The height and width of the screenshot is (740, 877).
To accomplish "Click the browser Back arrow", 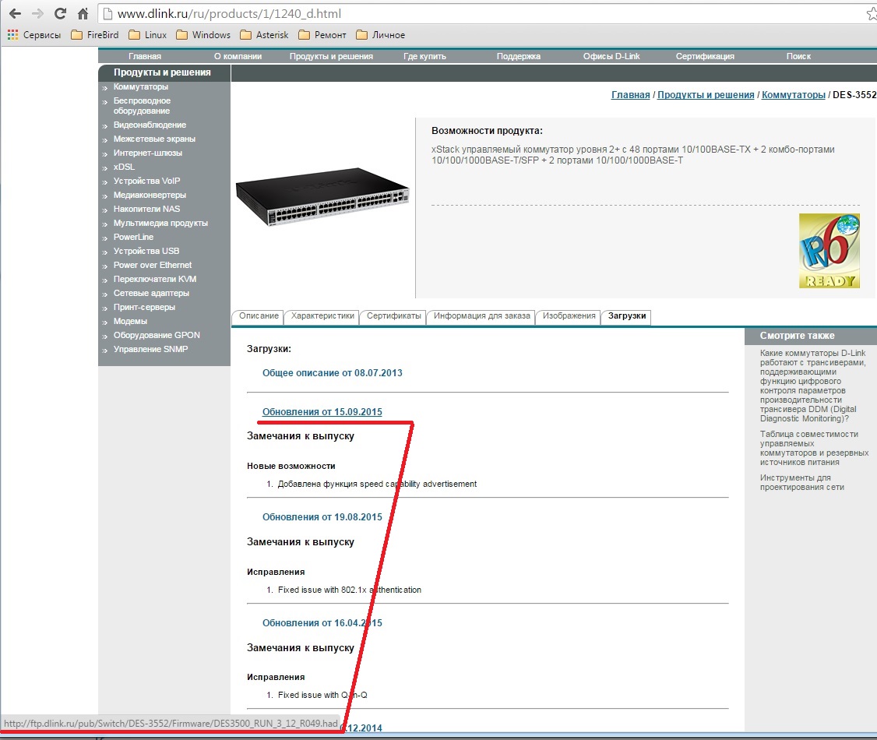I will [x=15, y=13].
